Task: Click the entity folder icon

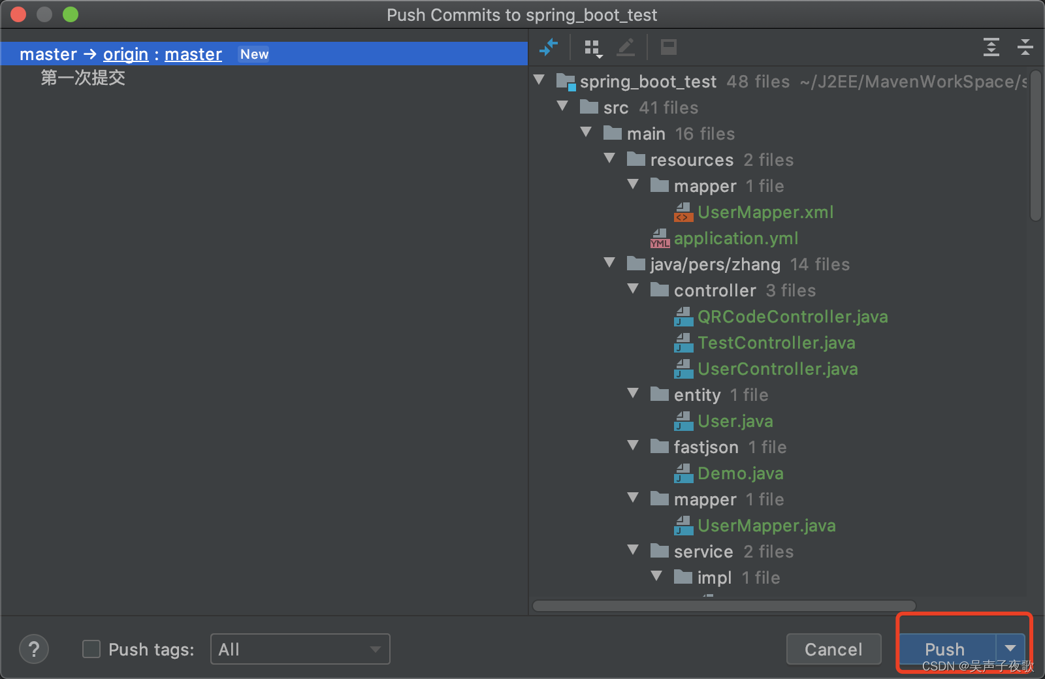Action: [660, 394]
